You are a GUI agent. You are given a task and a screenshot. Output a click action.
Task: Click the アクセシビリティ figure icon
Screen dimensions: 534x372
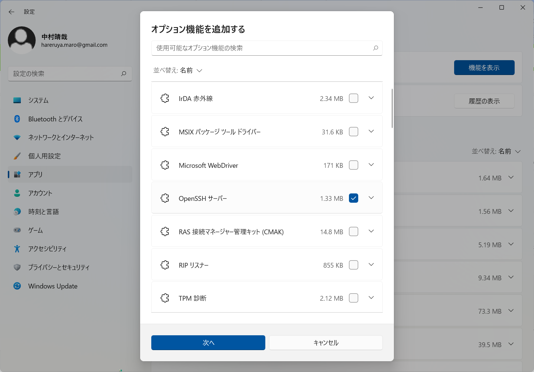[x=17, y=249]
